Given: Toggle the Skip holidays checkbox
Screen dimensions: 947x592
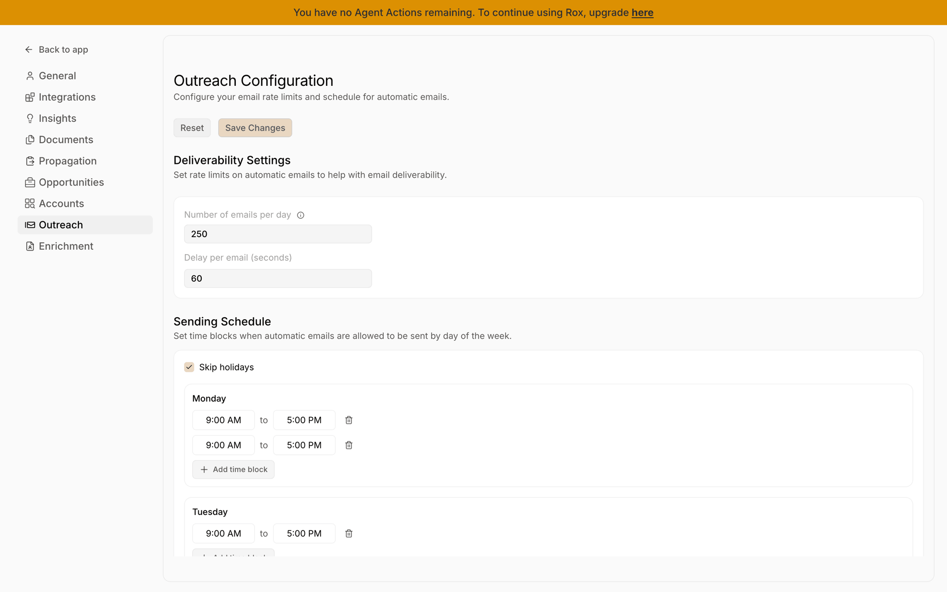Looking at the screenshot, I should tap(189, 367).
